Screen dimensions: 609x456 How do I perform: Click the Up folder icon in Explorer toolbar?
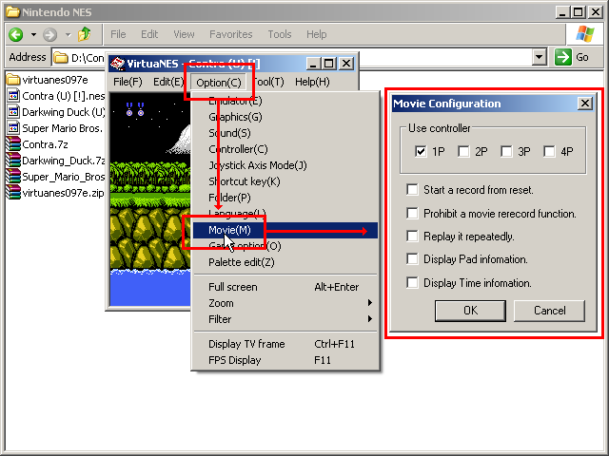[x=85, y=34]
